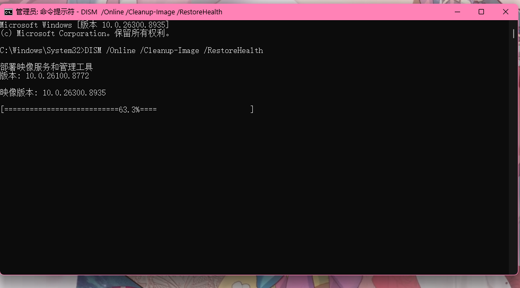This screenshot has height=288, width=520.
Task: Click the Microsoft Corporation copyright line
Action: click(x=85, y=33)
